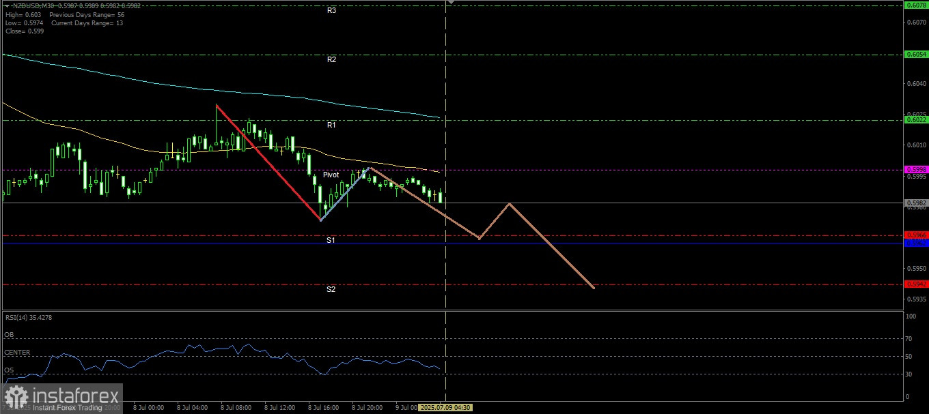Click the highlighted 2025.07.09 04:30 date label
The height and width of the screenshot is (414, 929).
(x=445, y=408)
